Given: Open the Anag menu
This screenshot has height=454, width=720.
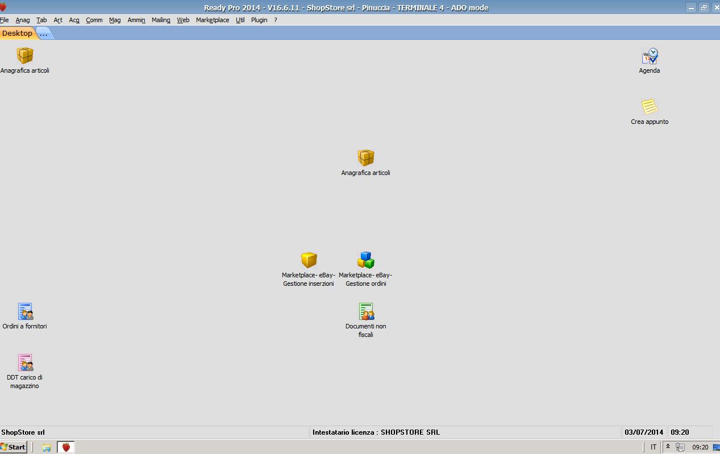Looking at the screenshot, I should pos(23,20).
